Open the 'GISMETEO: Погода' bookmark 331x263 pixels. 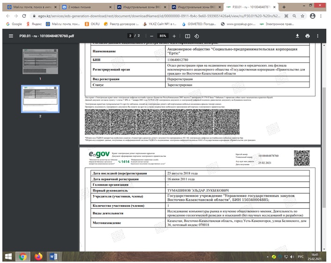click(199, 24)
